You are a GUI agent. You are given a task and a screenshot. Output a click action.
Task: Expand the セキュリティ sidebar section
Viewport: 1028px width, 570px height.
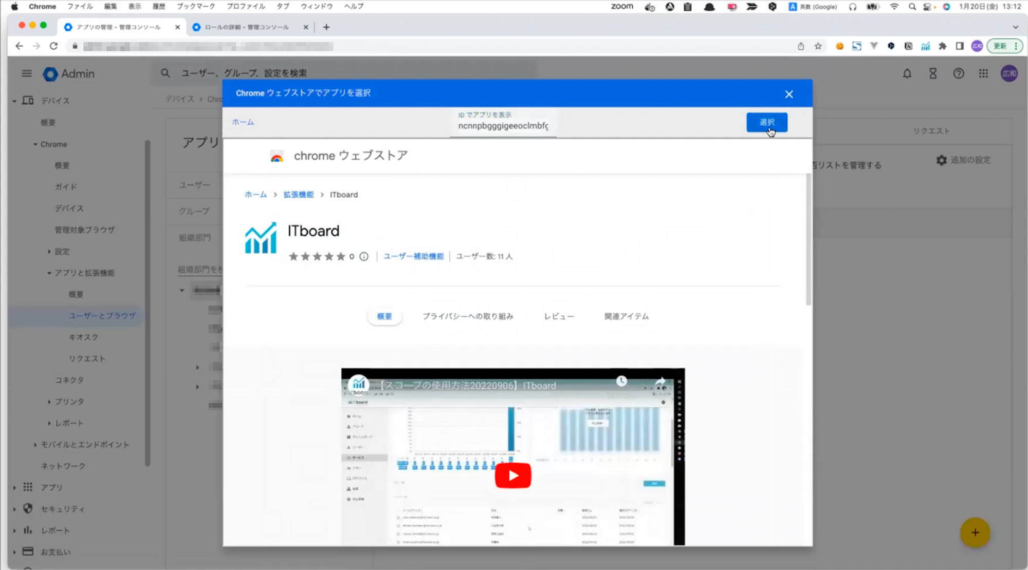tap(14, 509)
